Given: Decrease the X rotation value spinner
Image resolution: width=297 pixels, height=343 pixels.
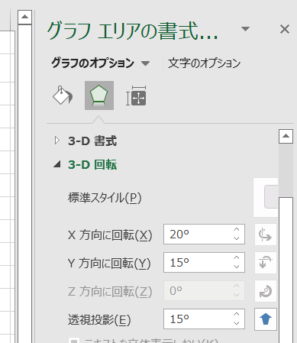Looking at the screenshot, I should [x=237, y=238].
